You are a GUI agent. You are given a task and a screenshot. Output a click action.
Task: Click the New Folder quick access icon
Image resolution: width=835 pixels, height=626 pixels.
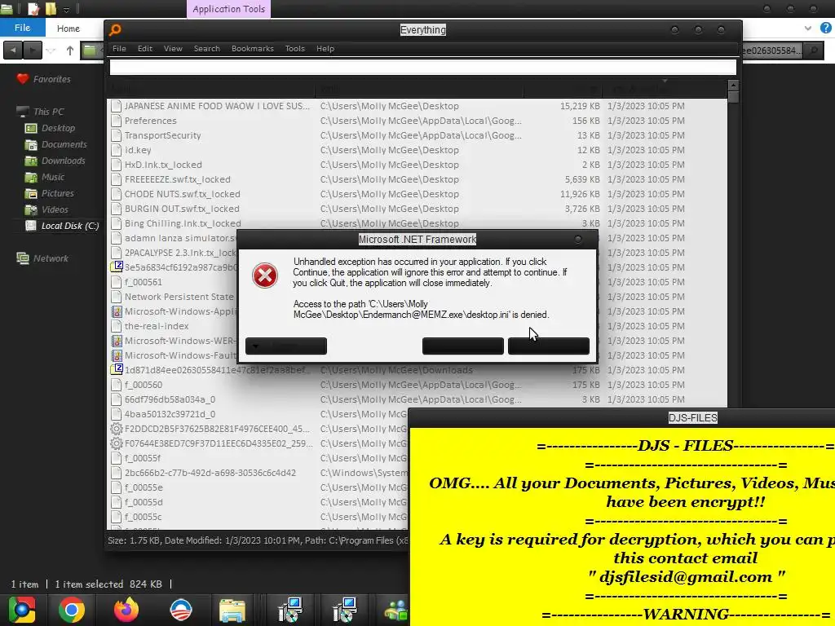point(51,8)
